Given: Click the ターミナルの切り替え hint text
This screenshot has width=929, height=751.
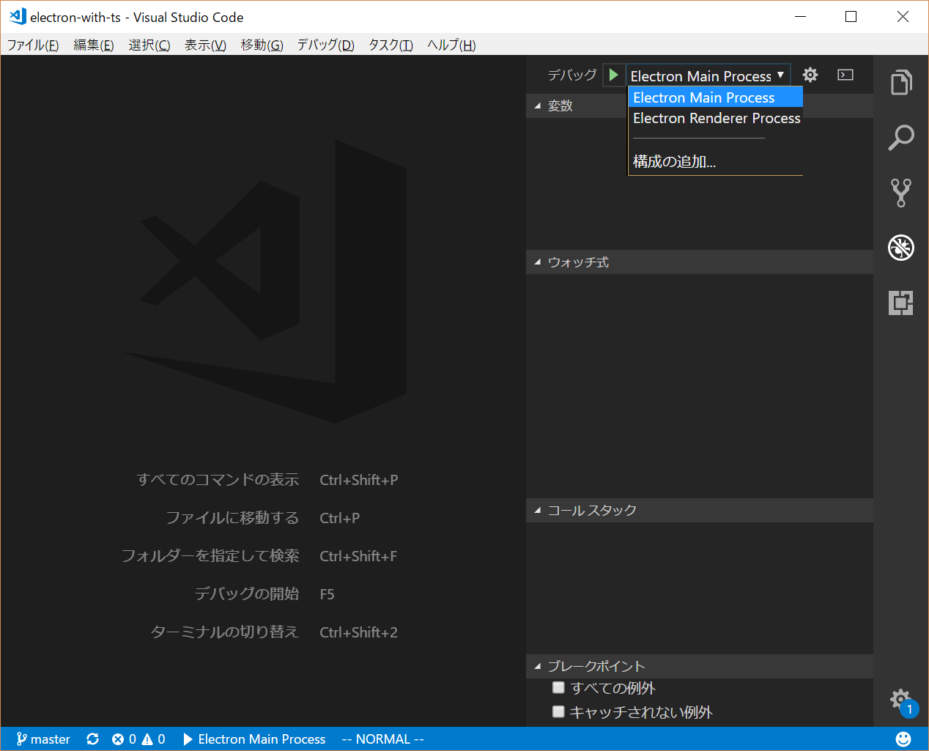Looking at the screenshot, I should [225, 632].
